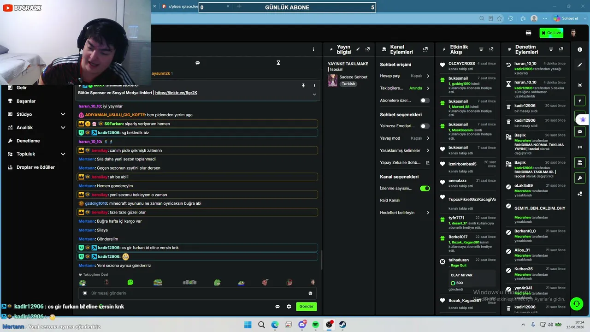
Task: Open Yasaklanmış kelimeler banned words setting
Action: 405,150
